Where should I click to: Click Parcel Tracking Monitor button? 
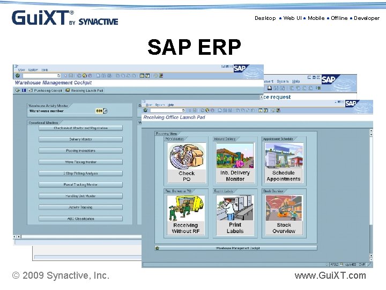(81, 185)
